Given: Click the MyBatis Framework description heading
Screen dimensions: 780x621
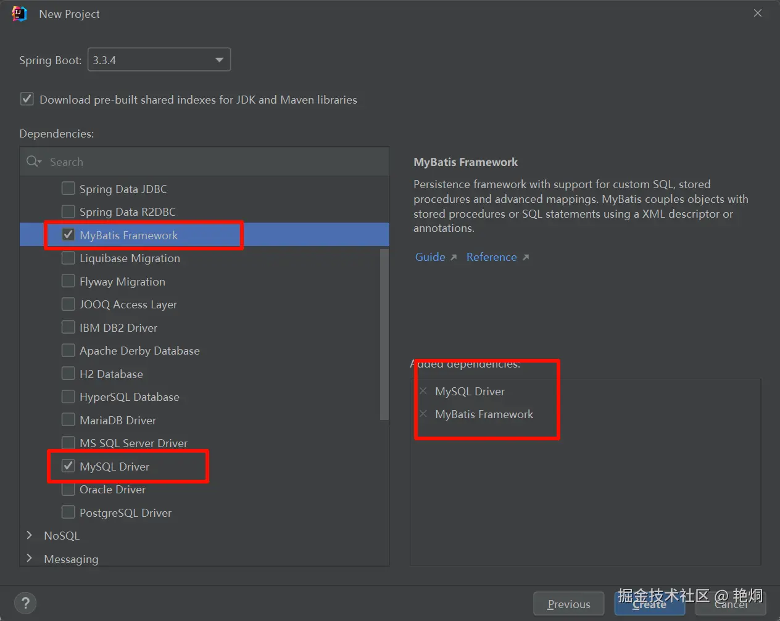Looking at the screenshot, I should click(465, 162).
